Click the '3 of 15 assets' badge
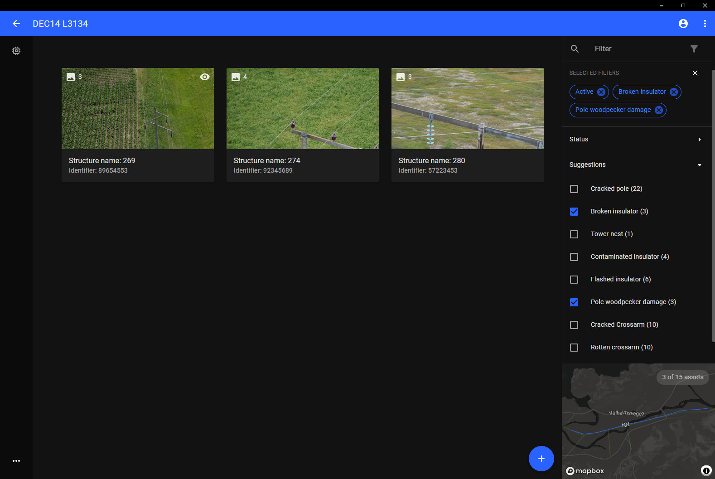Viewport: 715px width, 479px height. [682, 377]
